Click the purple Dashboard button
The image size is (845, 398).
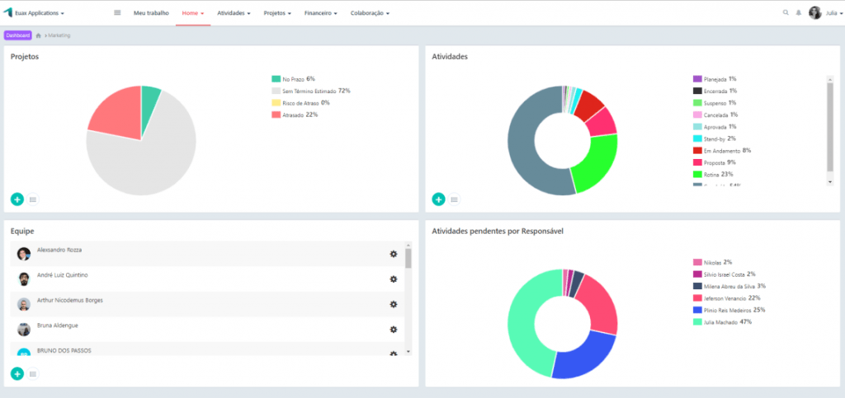tap(18, 35)
